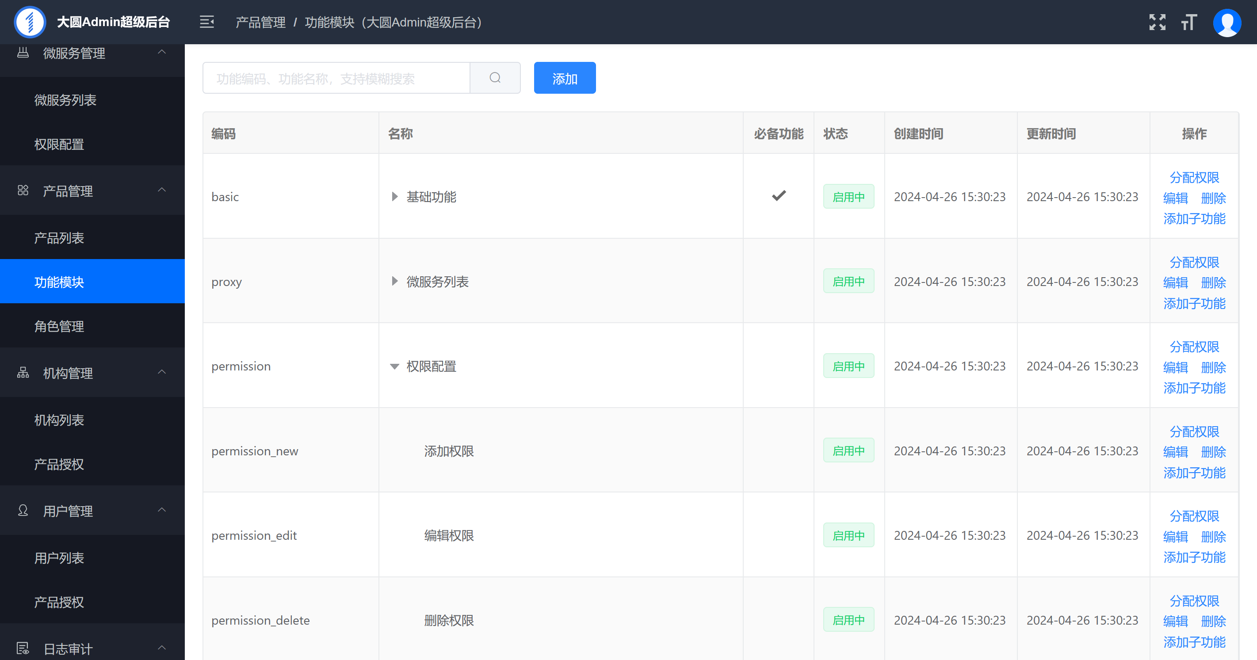Viewport: 1257px width, 660px height.
Task: Click 分配权限 for permission_new row
Action: pyautogui.click(x=1194, y=432)
